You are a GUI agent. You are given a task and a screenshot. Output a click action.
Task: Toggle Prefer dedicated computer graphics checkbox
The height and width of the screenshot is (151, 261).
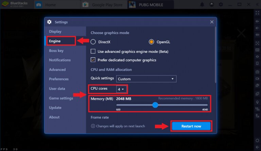click(93, 60)
